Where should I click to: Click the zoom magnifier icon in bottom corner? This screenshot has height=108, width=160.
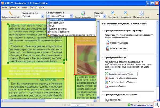click(157, 105)
